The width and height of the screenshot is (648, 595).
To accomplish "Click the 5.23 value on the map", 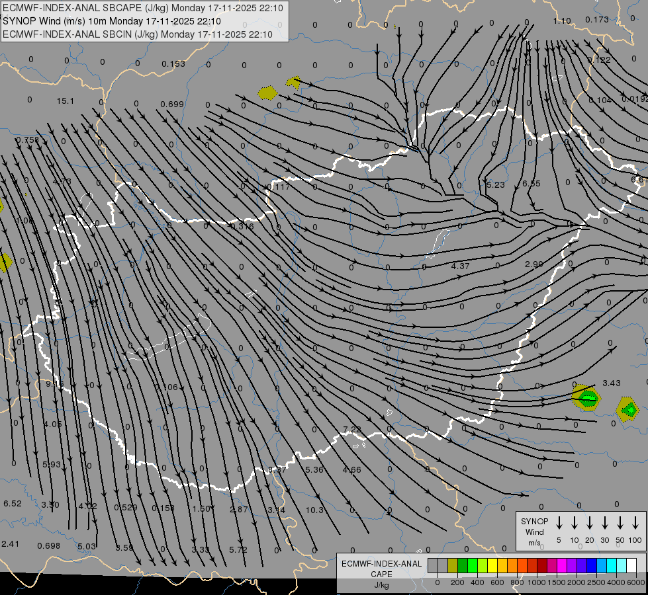I will (x=496, y=184).
